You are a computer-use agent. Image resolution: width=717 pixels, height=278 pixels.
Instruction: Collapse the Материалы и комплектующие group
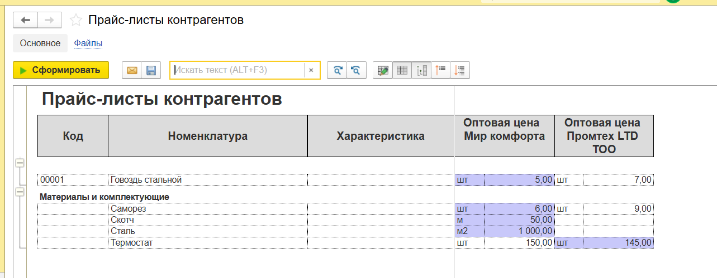[20, 192]
